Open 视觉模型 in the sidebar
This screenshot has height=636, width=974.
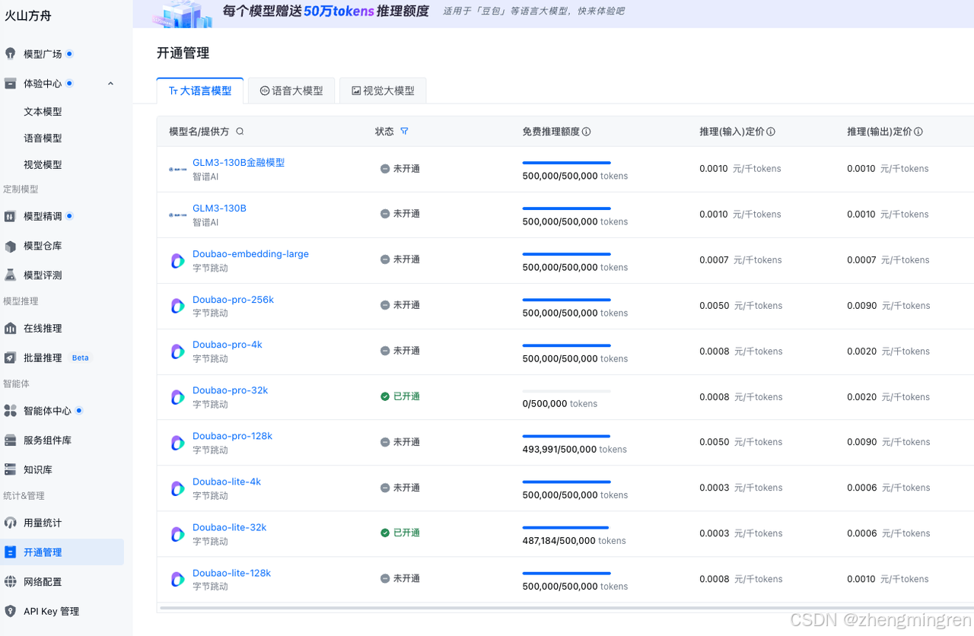coord(43,165)
